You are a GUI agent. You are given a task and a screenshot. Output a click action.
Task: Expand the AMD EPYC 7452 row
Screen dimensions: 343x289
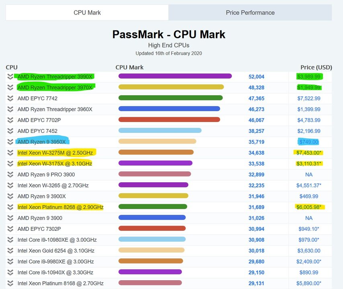tap(10, 131)
